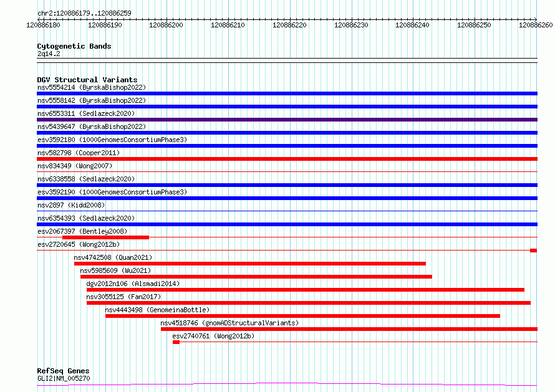Click the 2q14.2 band label
The image size is (555, 392).
[49, 54]
